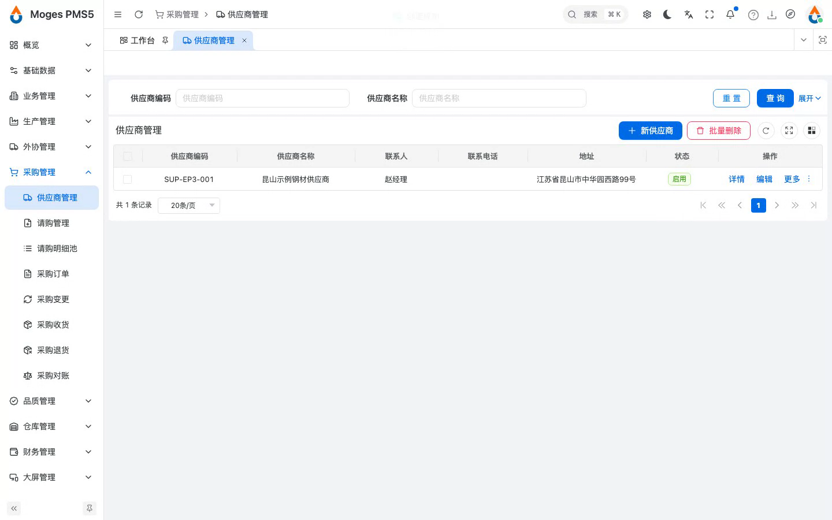Click the page reload icon in header
832x520 pixels.
139,14
